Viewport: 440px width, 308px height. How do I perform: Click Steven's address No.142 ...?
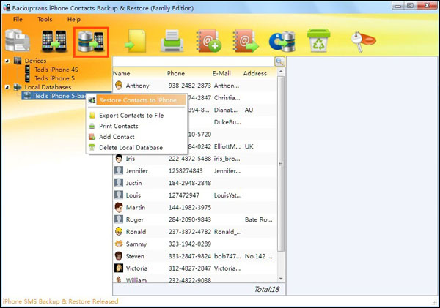[258, 256]
